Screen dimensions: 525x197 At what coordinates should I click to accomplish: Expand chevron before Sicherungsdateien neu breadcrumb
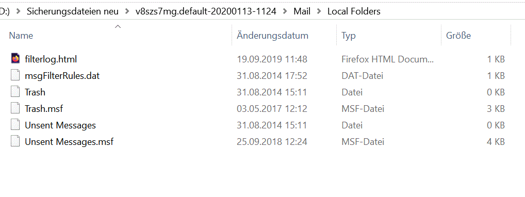pos(19,11)
